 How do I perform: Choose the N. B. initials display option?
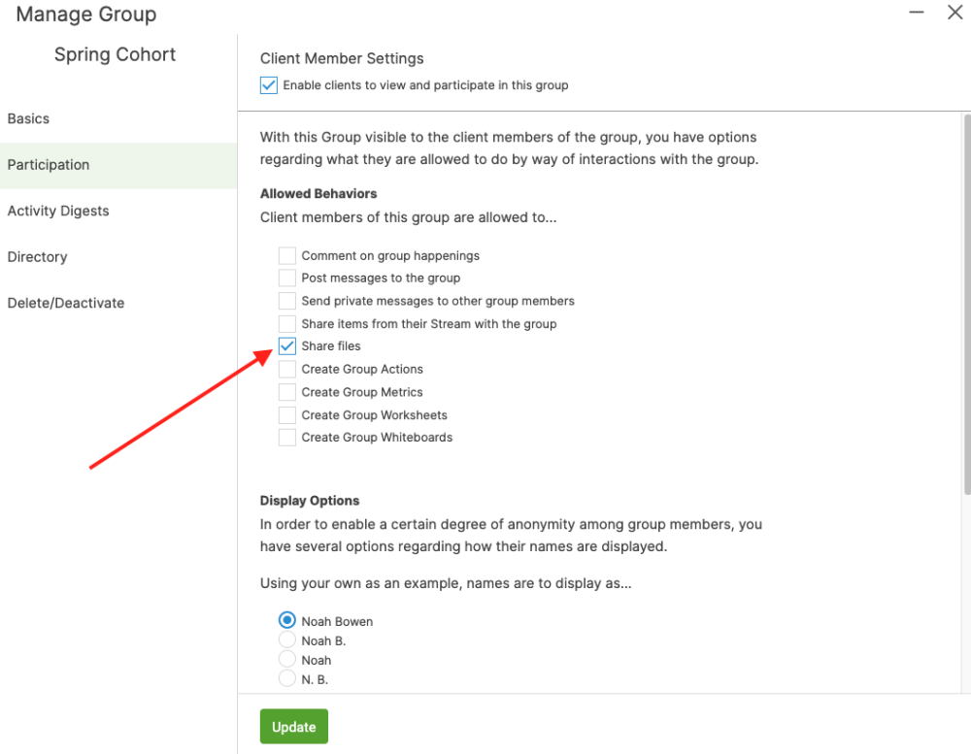point(287,679)
